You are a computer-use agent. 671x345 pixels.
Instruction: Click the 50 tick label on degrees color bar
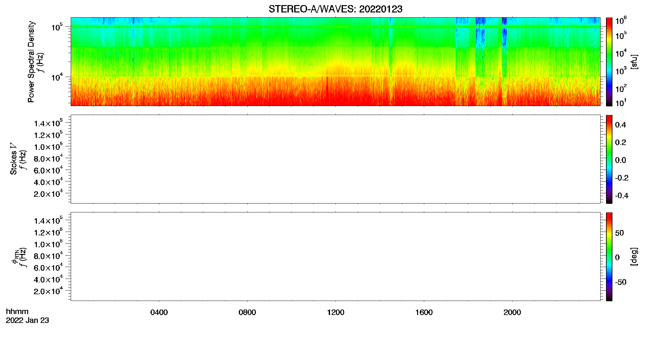619,233
